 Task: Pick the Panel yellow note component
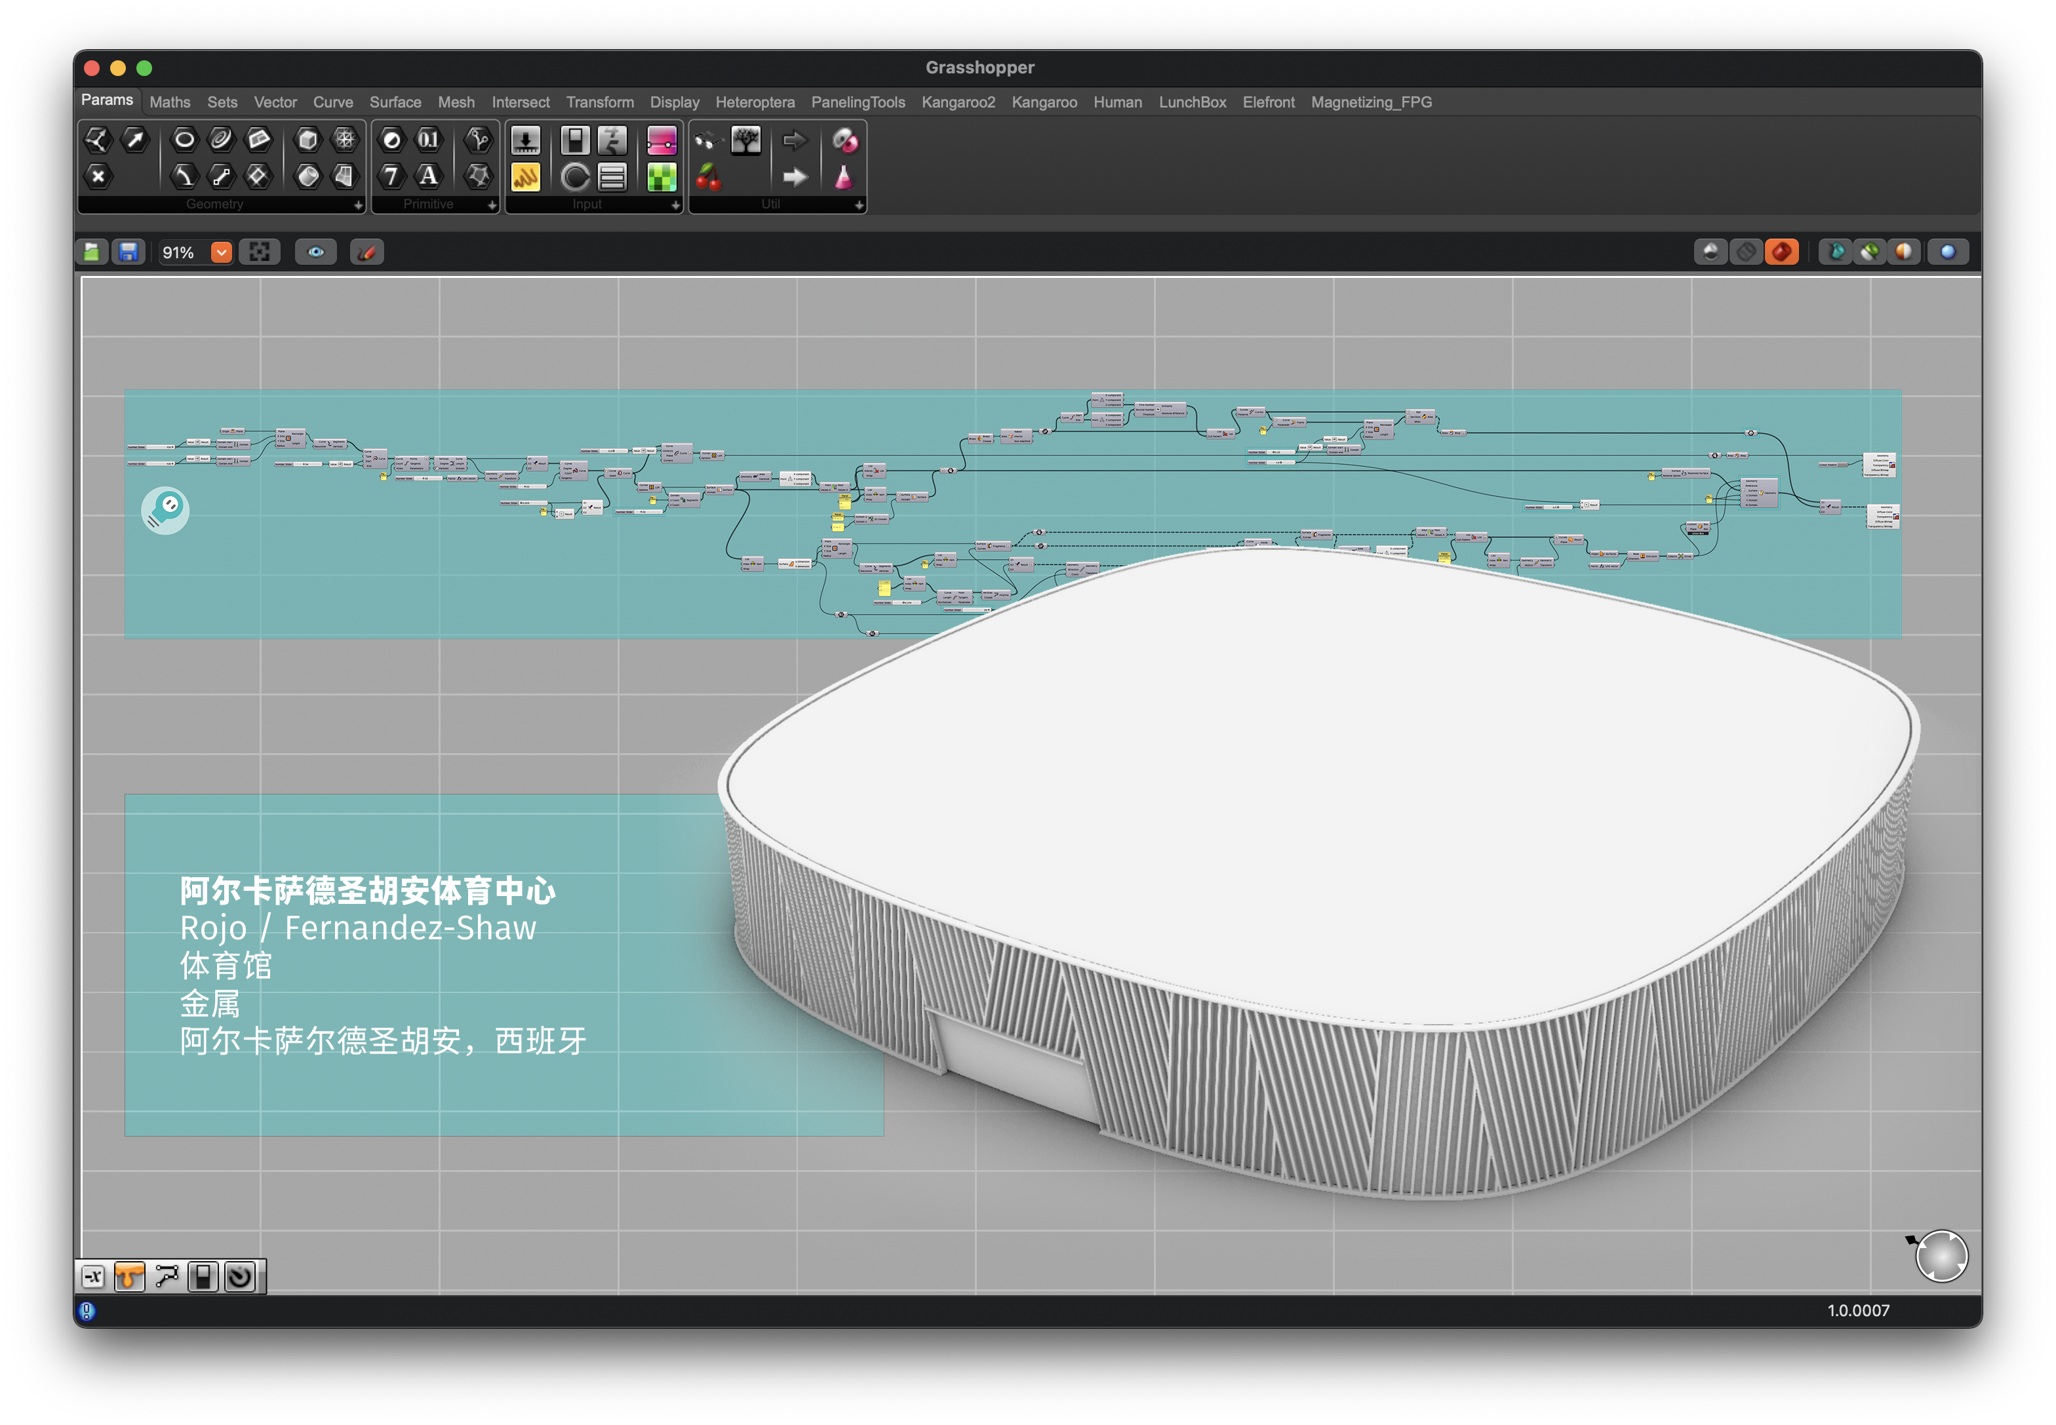(x=525, y=177)
